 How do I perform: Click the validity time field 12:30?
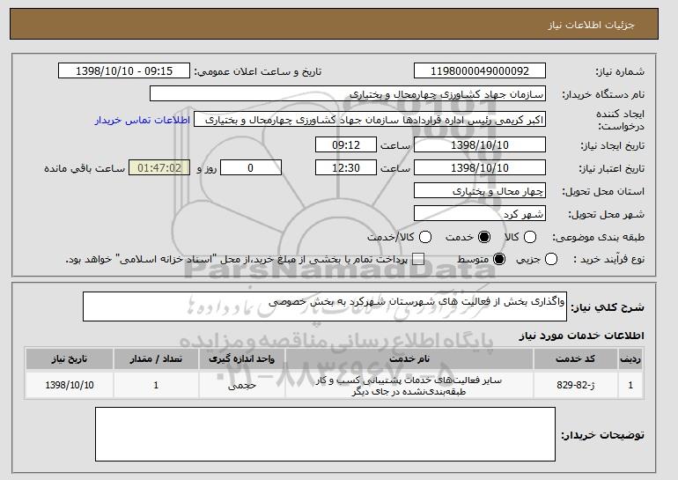(x=346, y=168)
